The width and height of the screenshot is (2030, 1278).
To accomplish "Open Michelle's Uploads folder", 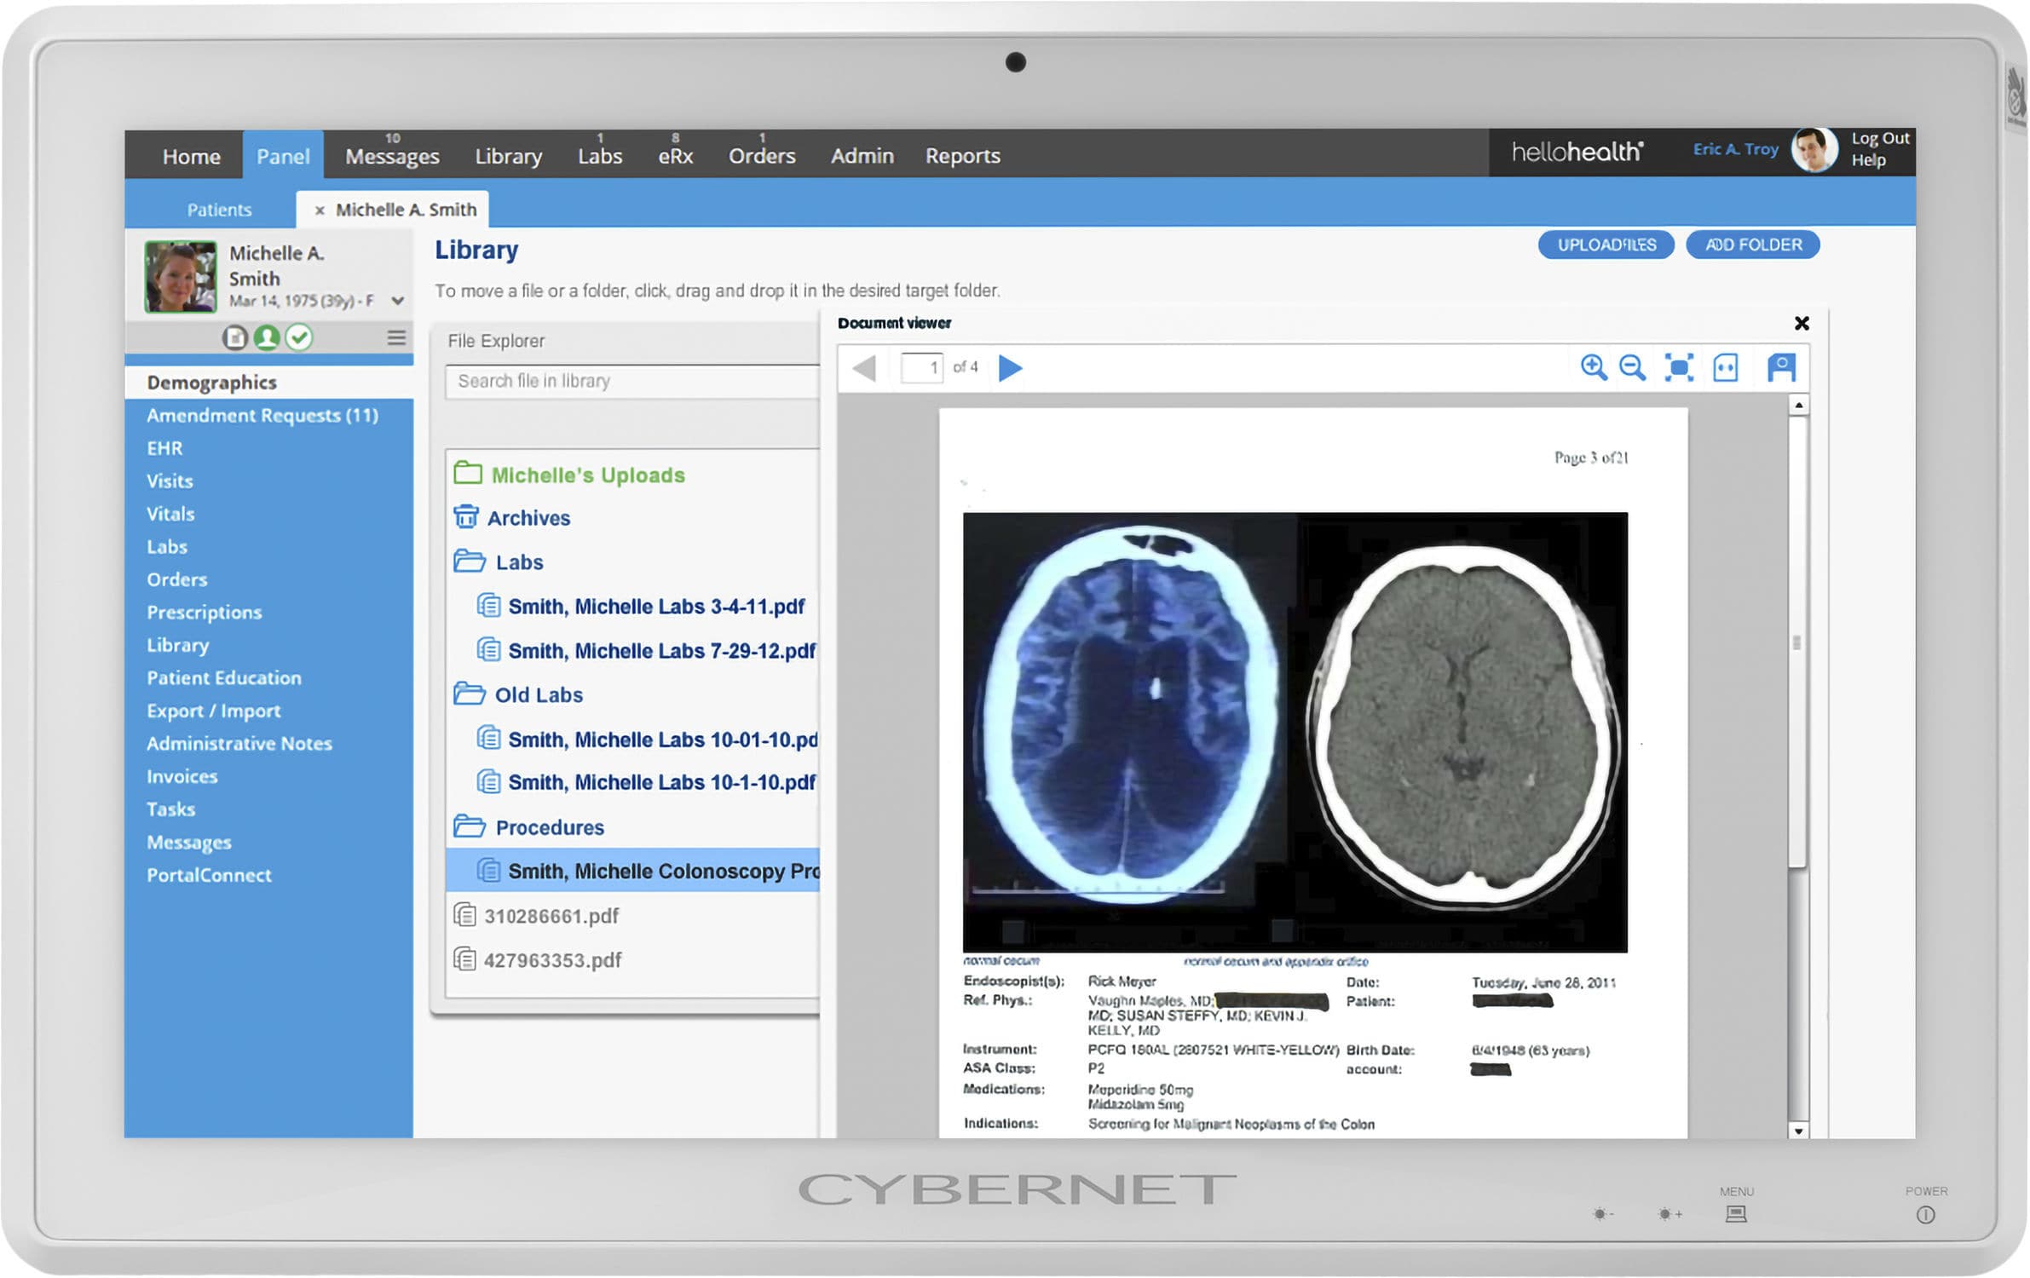I will point(587,475).
